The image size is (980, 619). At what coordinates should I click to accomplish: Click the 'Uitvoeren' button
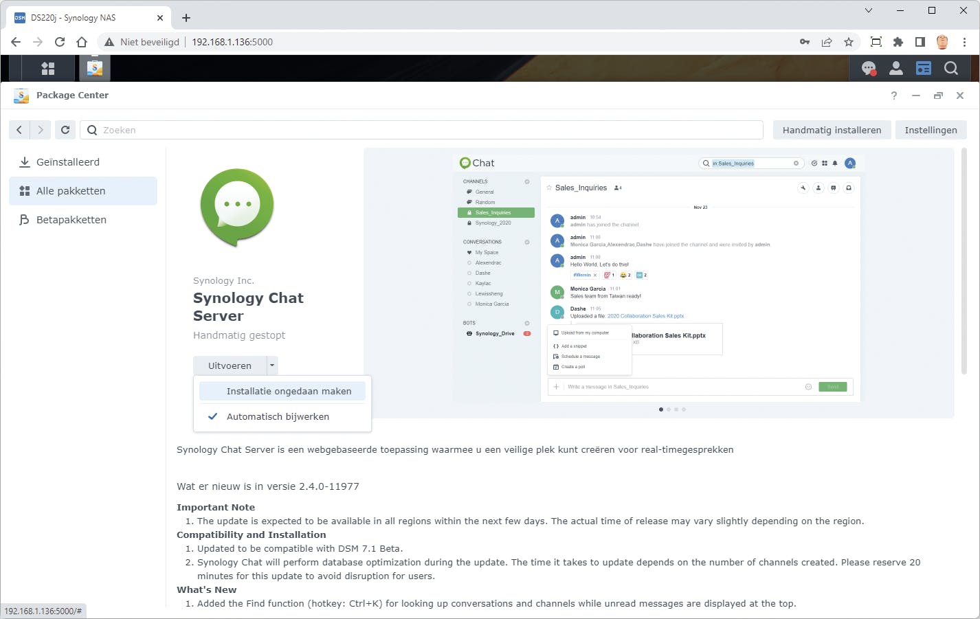(x=230, y=365)
